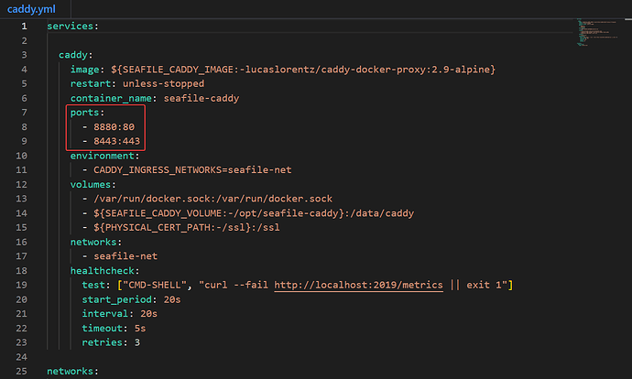The image size is (632, 379).
Task: Select line number 1 in gutter
Action: 24,27
